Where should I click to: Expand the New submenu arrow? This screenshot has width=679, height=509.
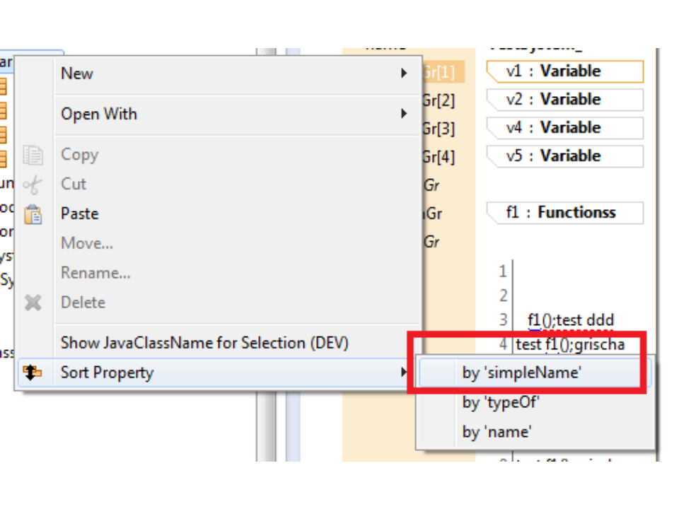pos(404,74)
